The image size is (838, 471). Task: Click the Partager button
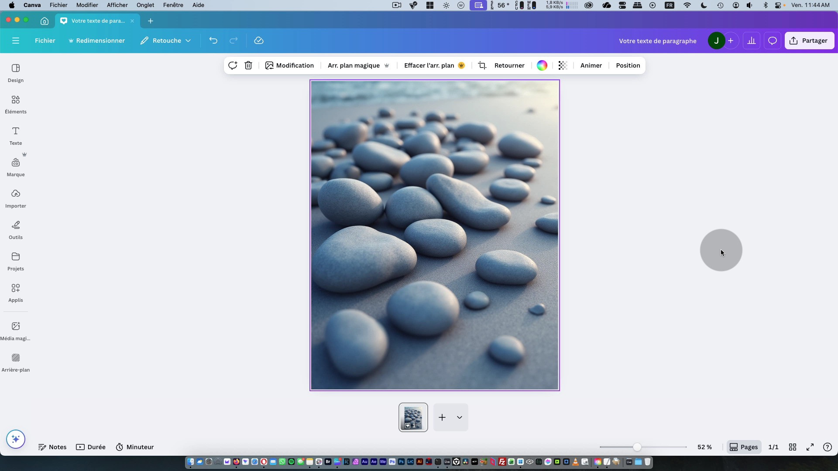(809, 41)
